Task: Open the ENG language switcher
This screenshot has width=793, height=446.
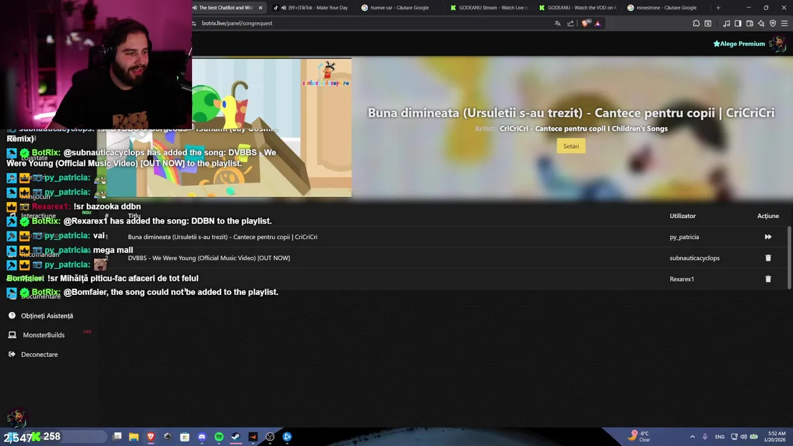Action: coord(719,437)
